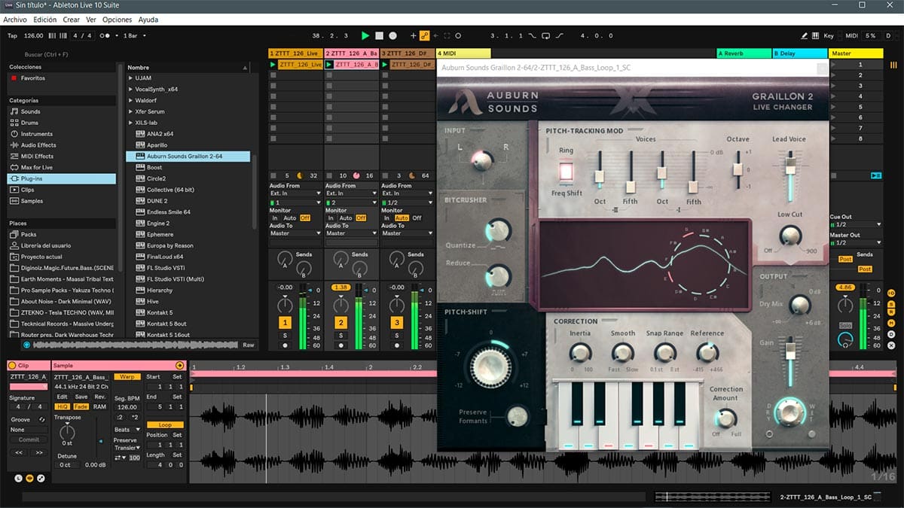Click the Tap tempo button
Viewport: 904px width, 508px height.
pos(12,35)
